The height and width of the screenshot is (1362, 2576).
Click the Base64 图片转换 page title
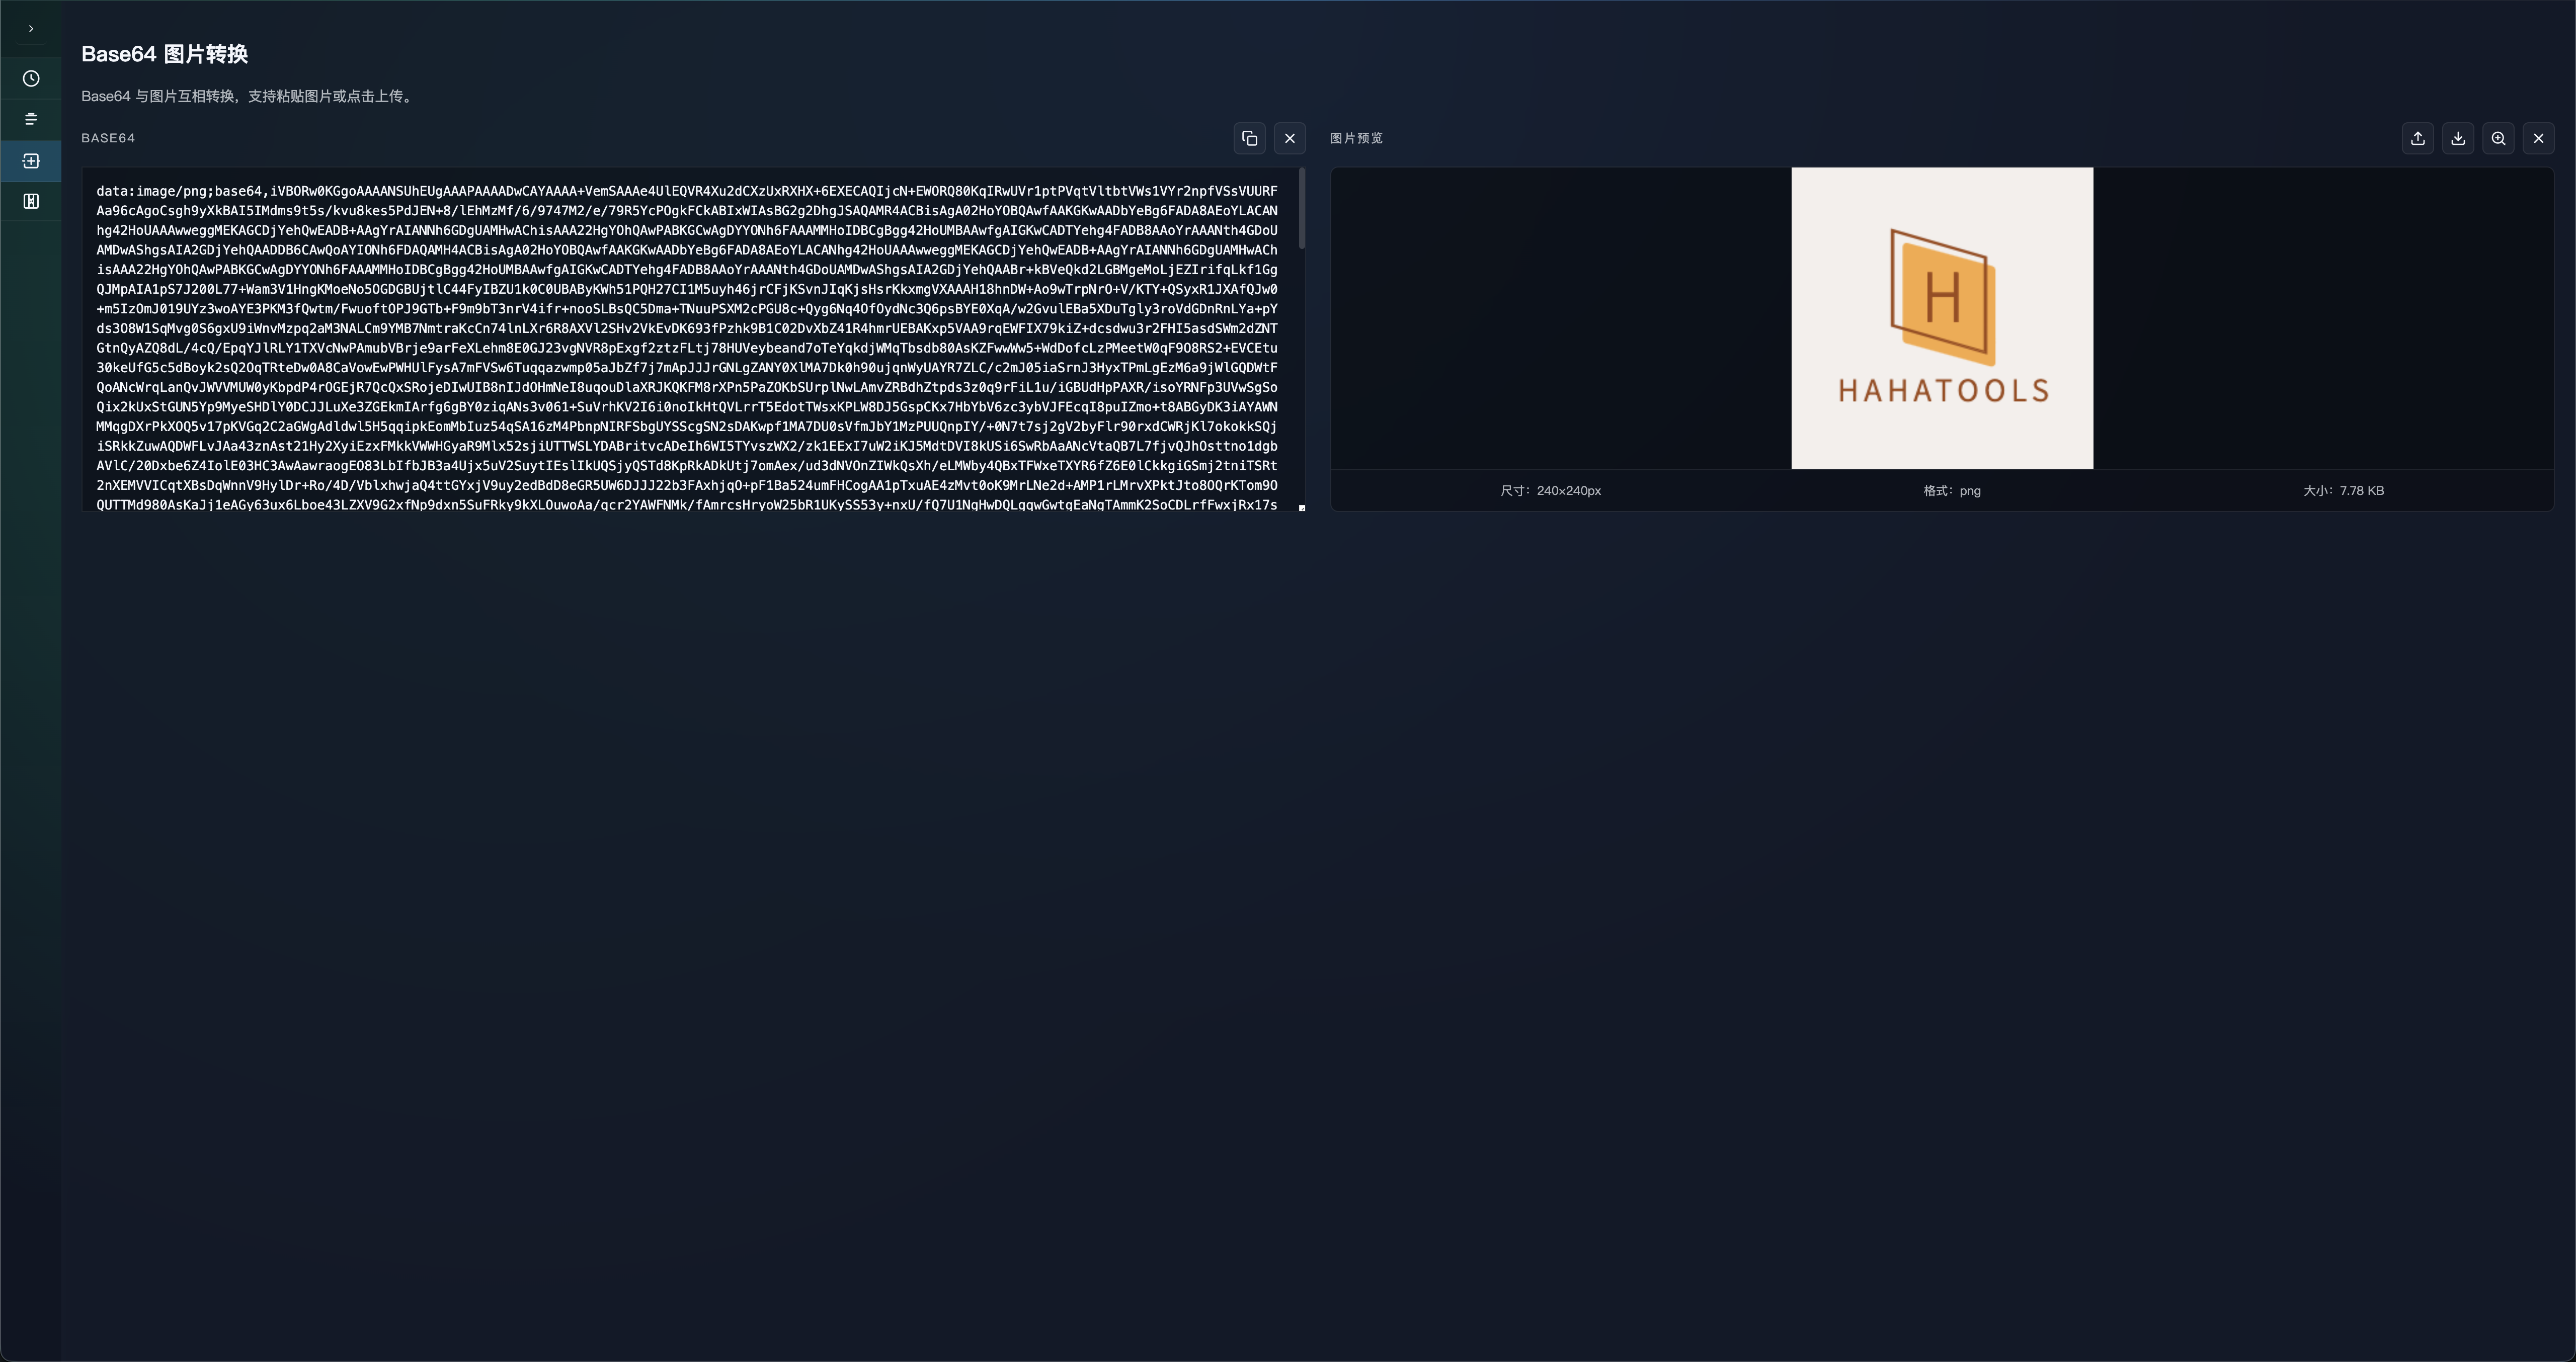pyautogui.click(x=164, y=54)
